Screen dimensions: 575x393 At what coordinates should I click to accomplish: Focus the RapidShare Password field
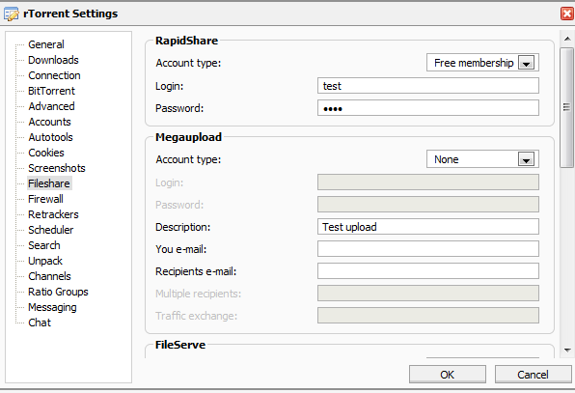tap(428, 108)
